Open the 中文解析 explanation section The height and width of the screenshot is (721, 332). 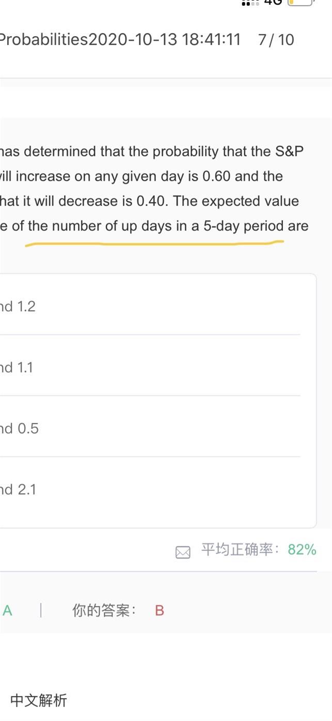pyautogui.click(x=39, y=700)
